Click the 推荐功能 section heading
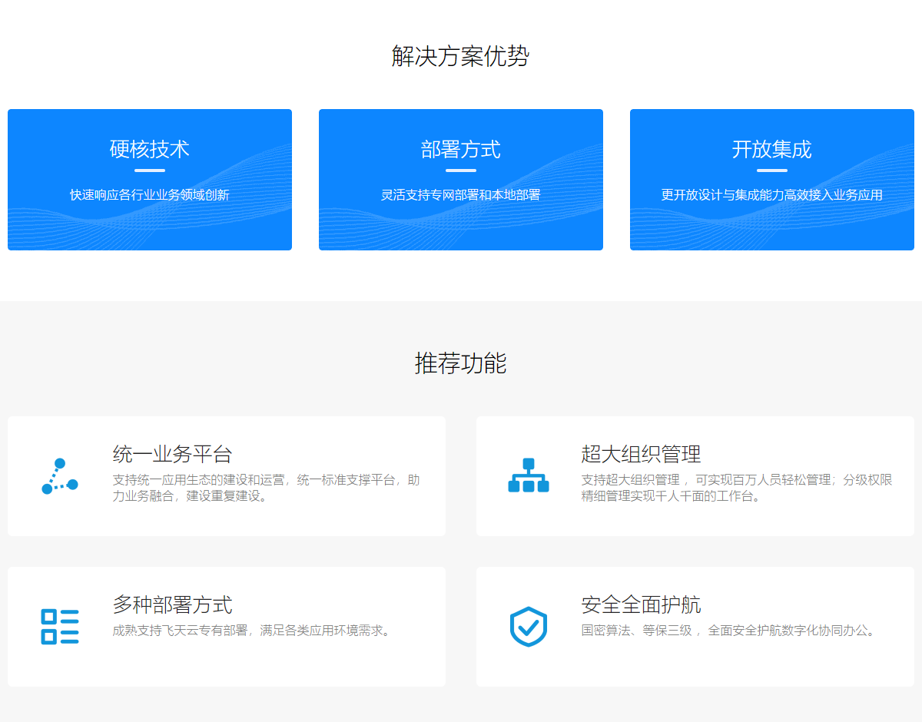The width and height of the screenshot is (922, 722). (x=460, y=363)
